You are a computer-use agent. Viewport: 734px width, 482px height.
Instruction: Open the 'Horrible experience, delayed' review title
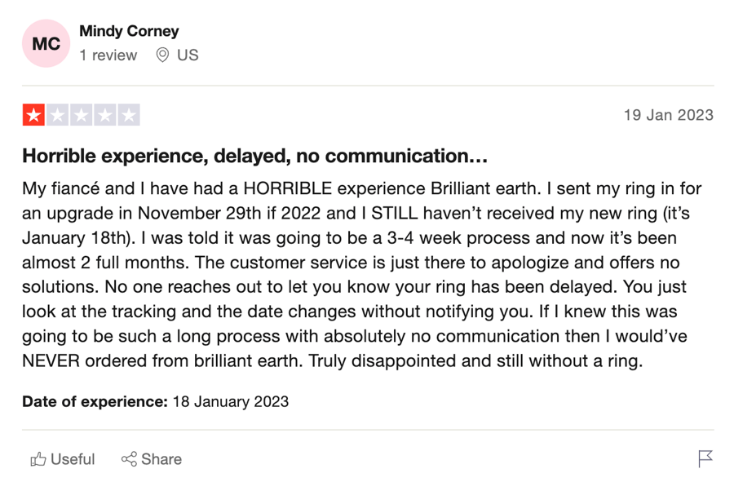click(255, 156)
